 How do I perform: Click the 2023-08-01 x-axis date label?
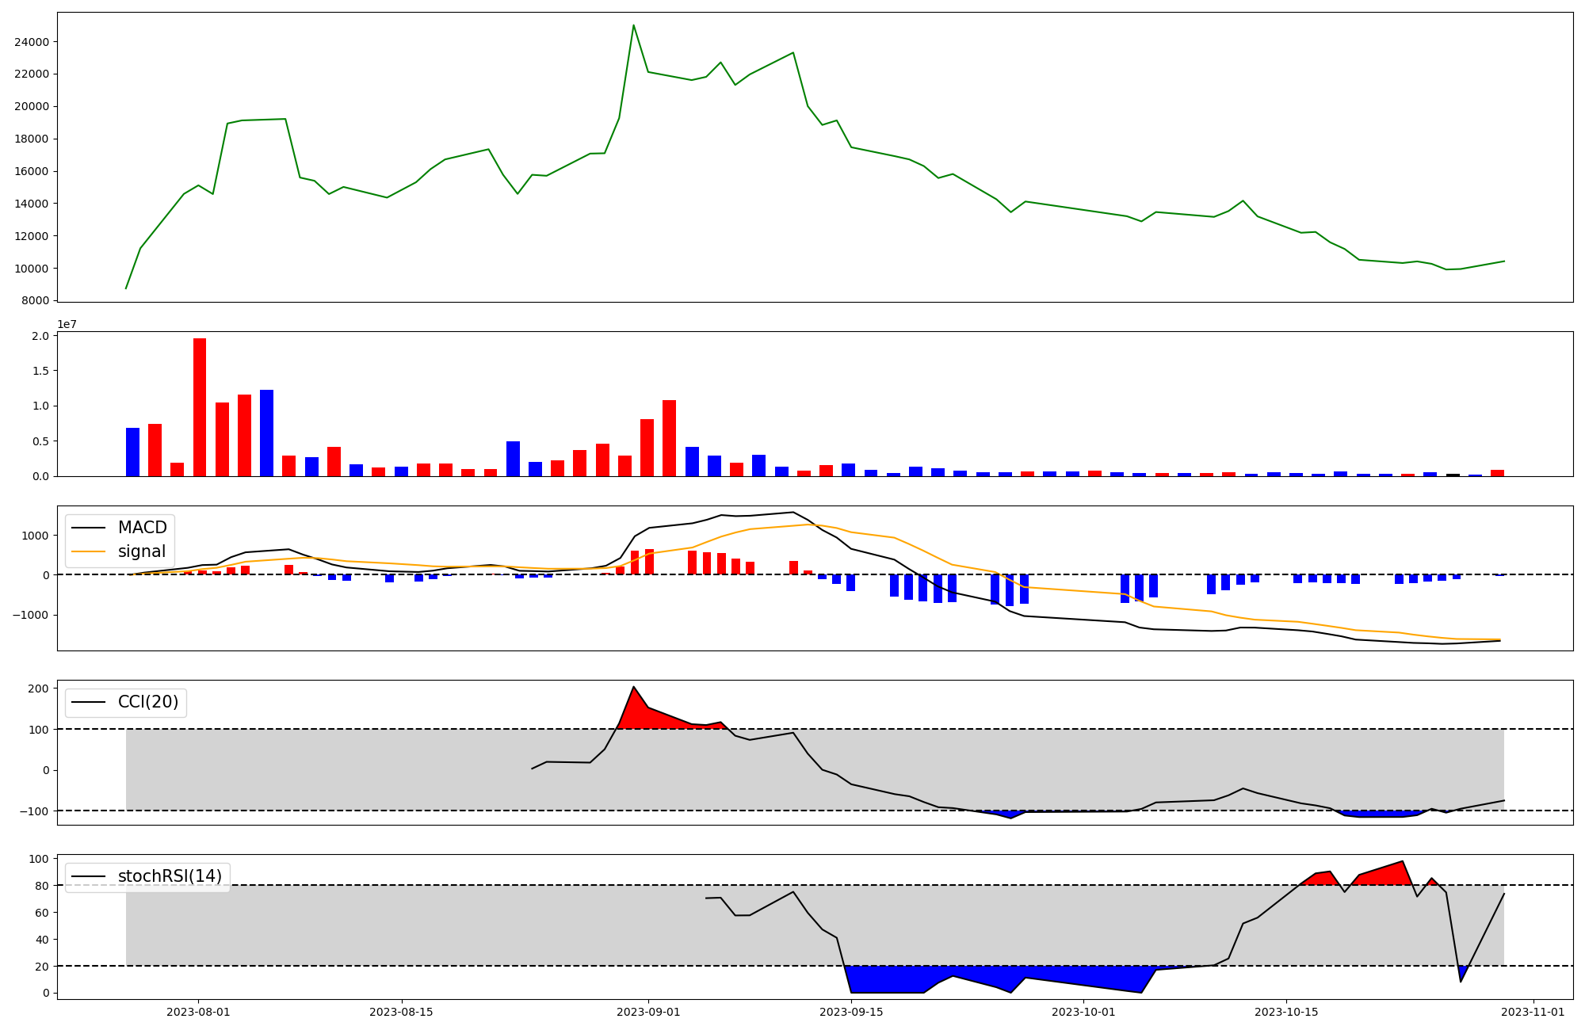[x=198, y=1012]
